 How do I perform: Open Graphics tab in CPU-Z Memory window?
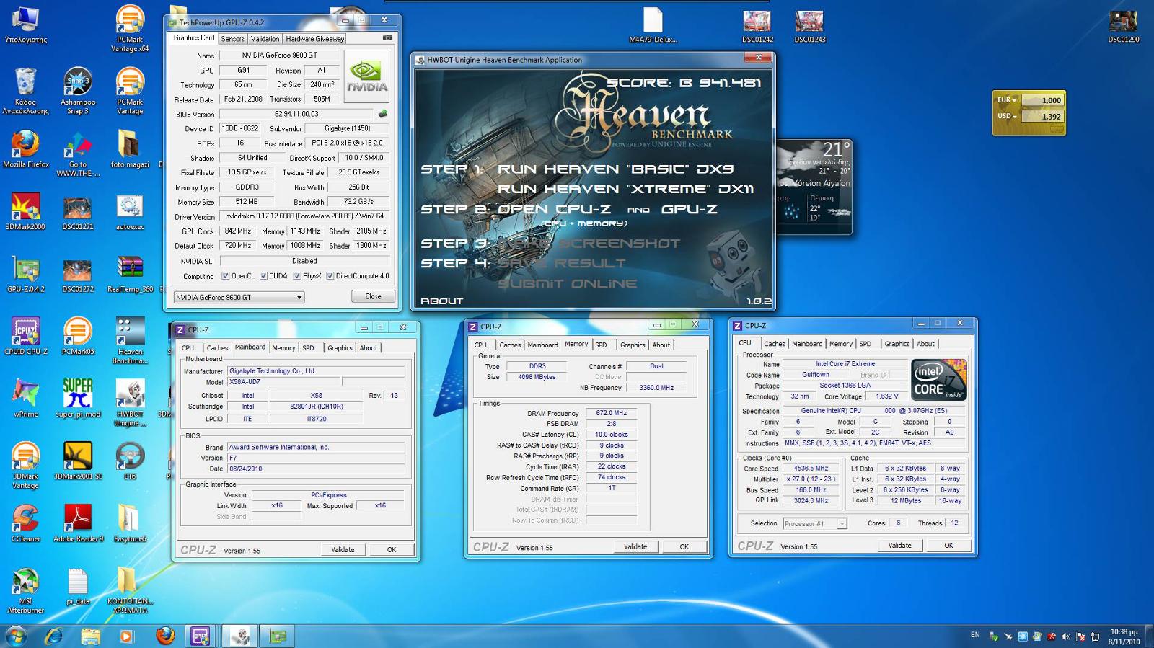tap(633, 345)
